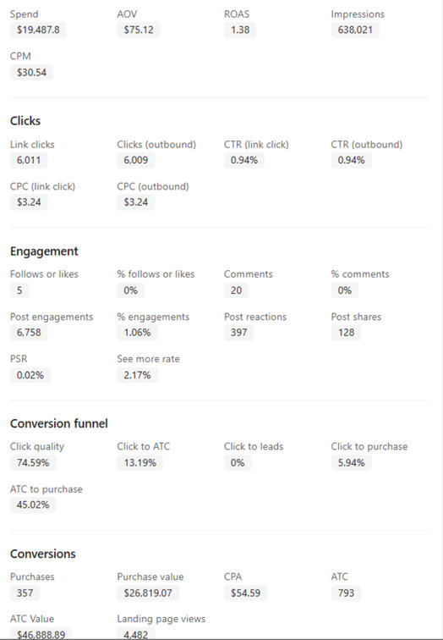The width and height of the screenshot is (443, 640).
Task: Select the Clicks (outbound) value 6,009
Action: pos(136,160)
